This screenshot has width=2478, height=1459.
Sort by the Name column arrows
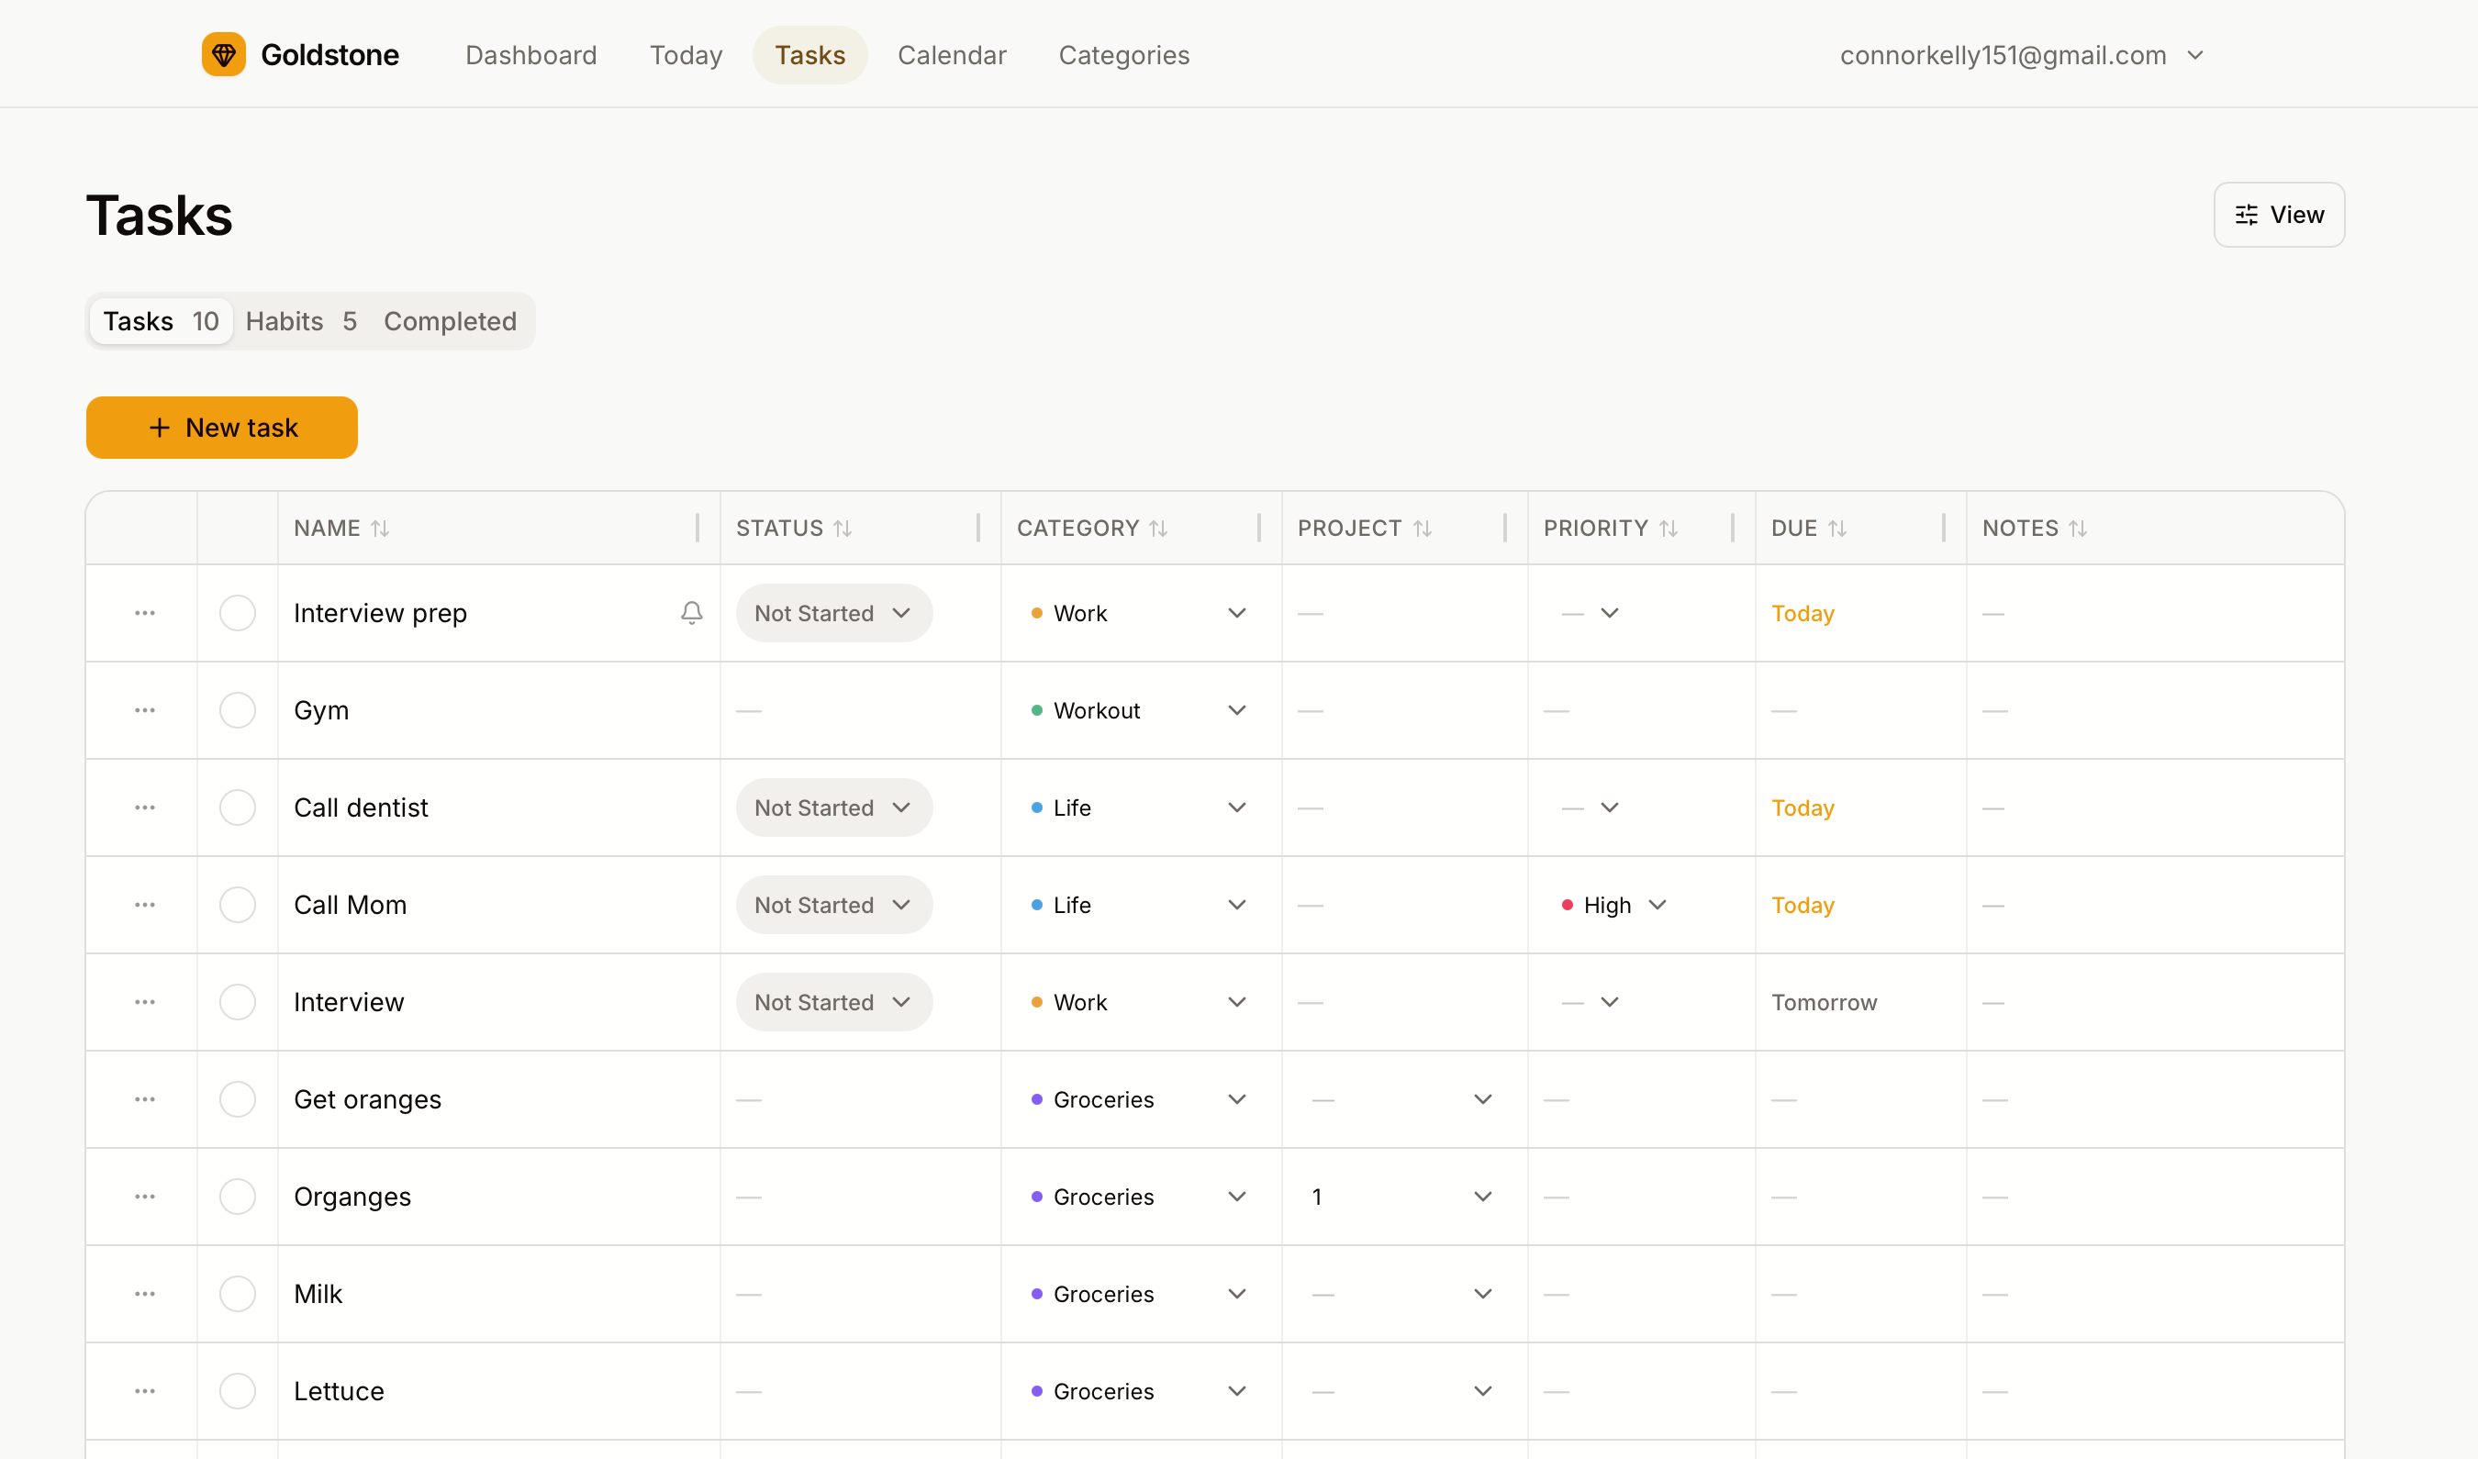380,528
